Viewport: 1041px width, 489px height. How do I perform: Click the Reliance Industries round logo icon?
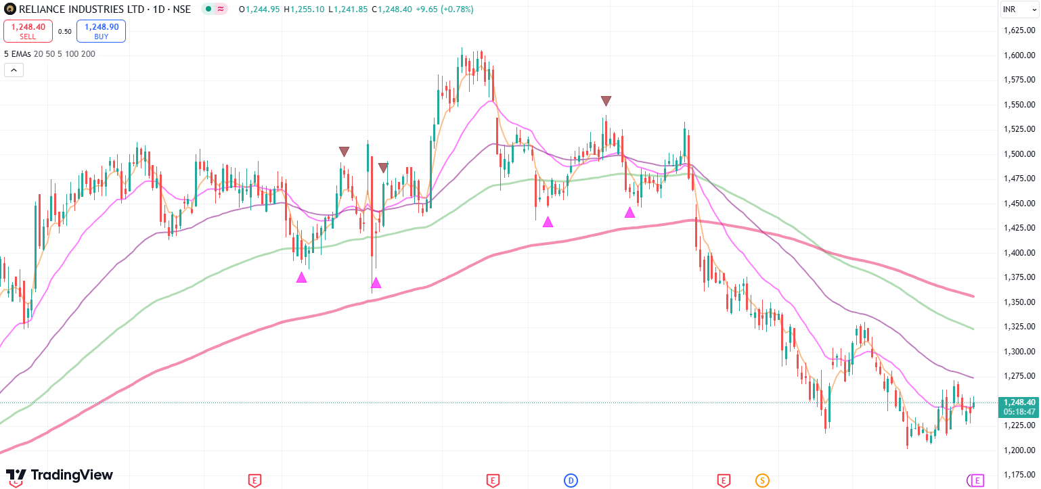click(10, 9)
